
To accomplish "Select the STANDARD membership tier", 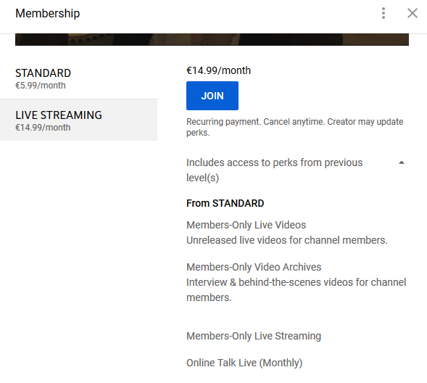I will pos(78,78).
